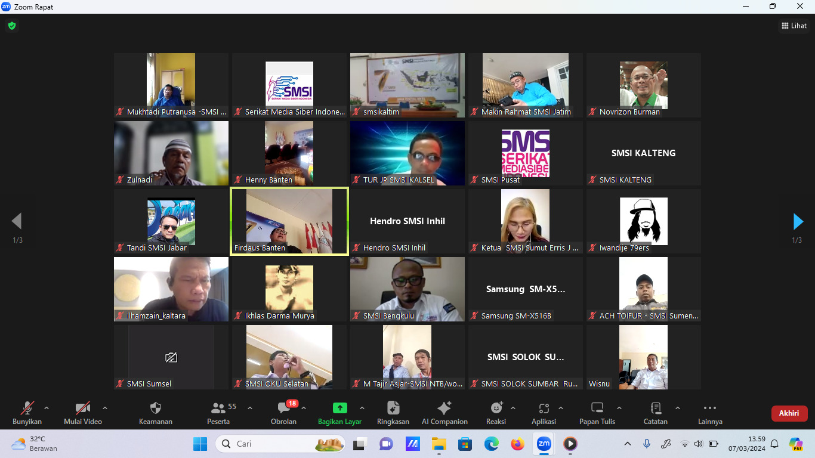Click the green encryption shield icon
The image size is (815, 458).
[11, 26]
